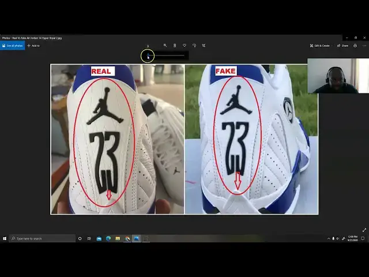Open Task View on the taskbar
Screen dimensions: 369x277
pos(89,238)
